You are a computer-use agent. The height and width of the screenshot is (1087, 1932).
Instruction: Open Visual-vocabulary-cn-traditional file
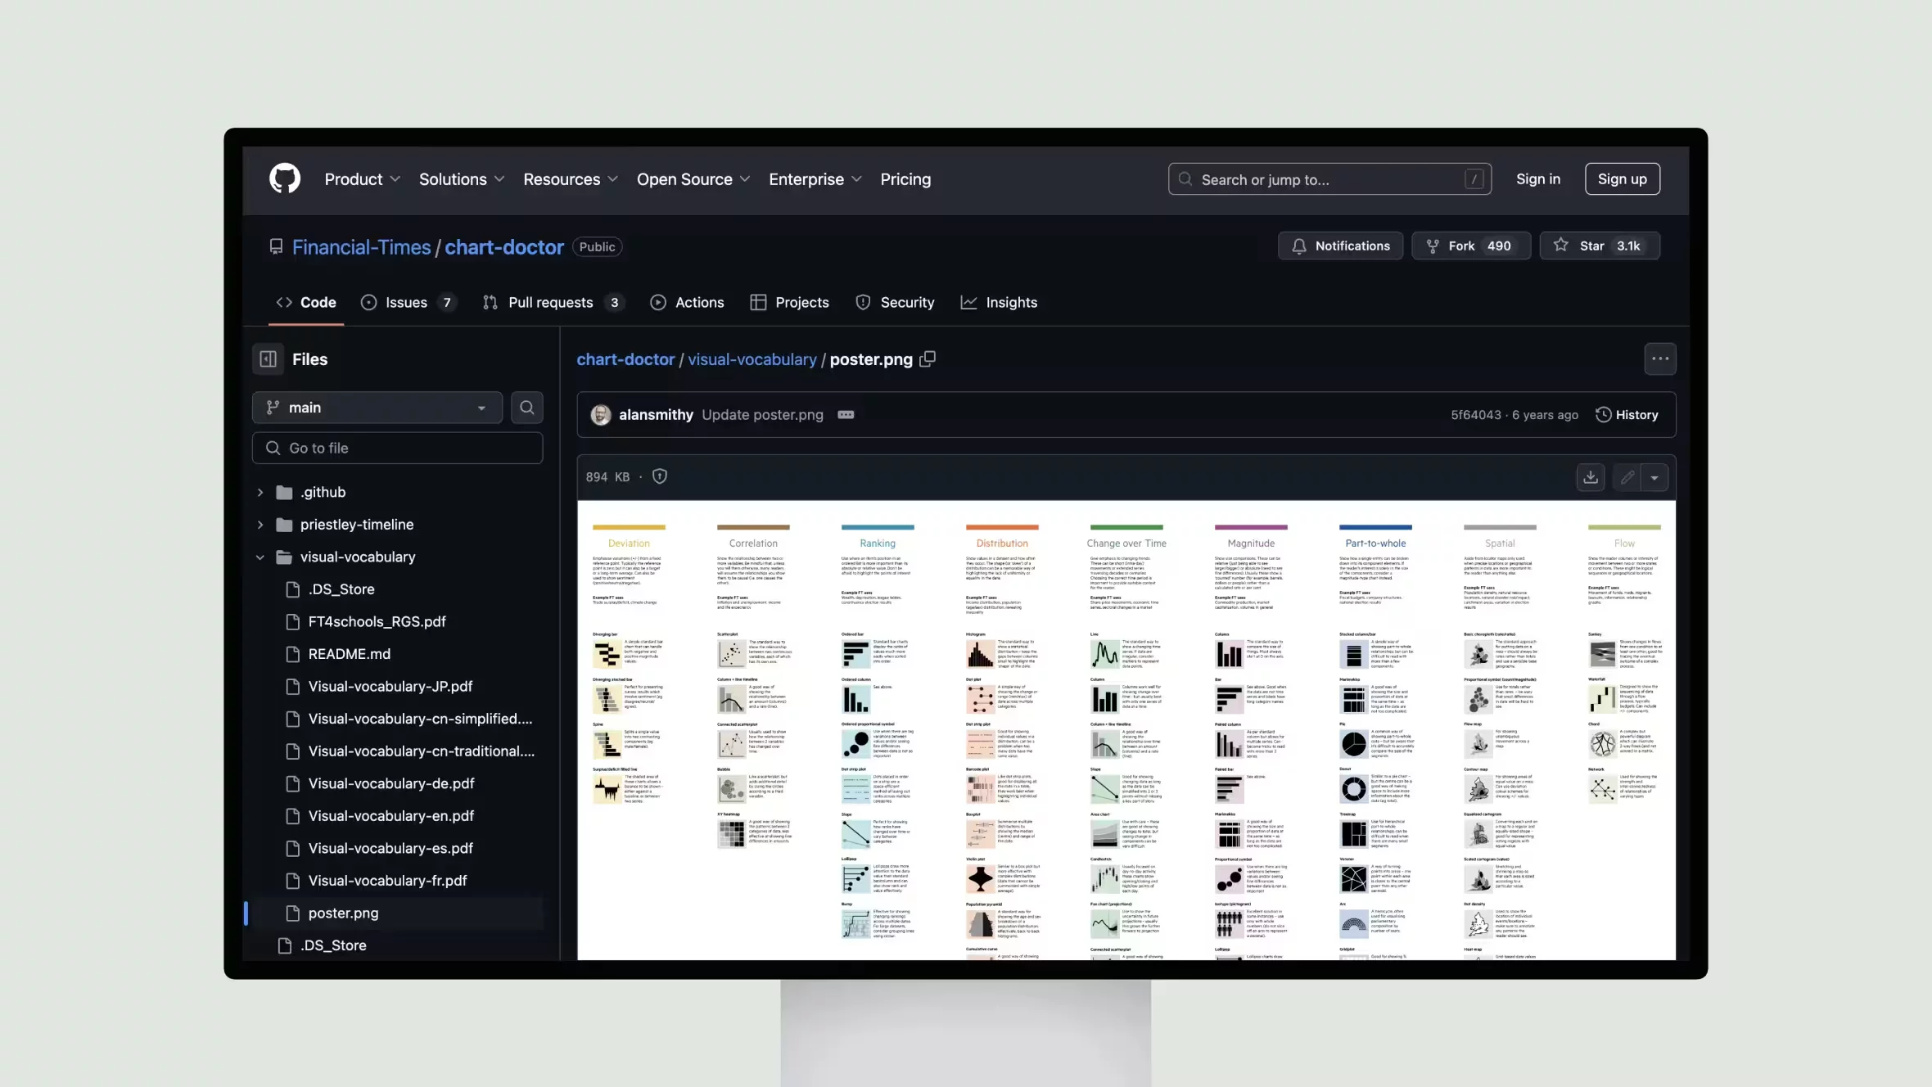(x=421, y=751)
